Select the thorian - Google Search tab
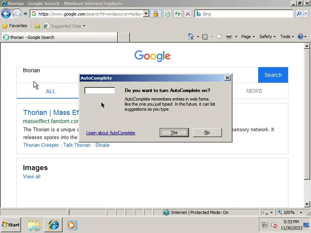Screen dimensions: 311x233 (59, 37)
